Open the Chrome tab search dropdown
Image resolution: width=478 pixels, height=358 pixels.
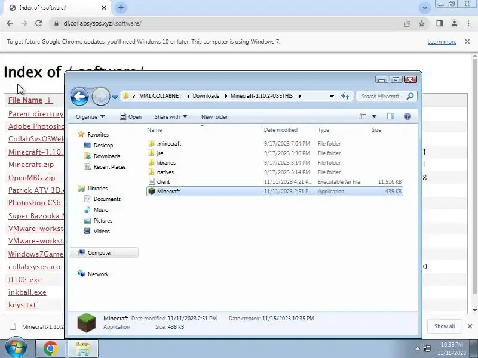pos(425,8)
